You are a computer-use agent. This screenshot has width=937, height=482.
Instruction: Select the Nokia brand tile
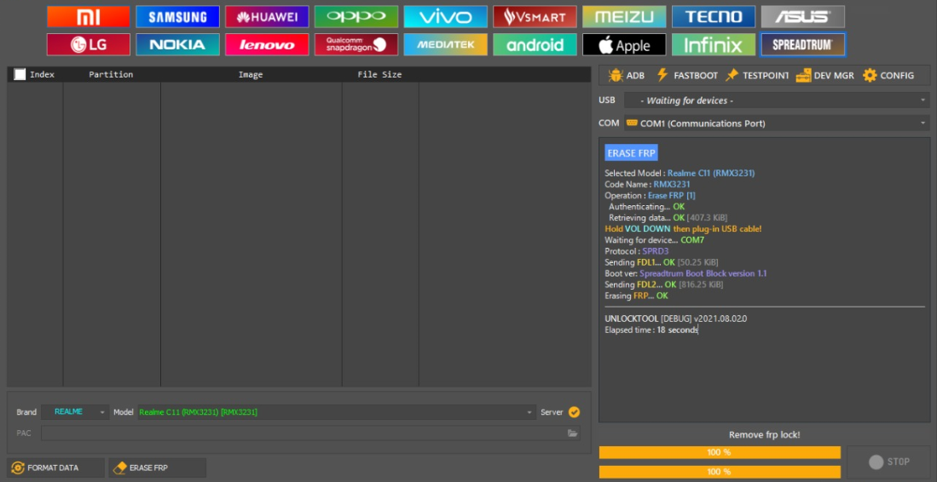point(177,45)
